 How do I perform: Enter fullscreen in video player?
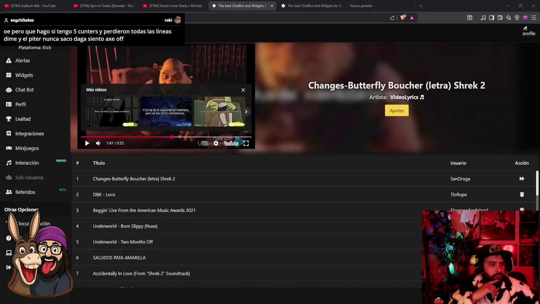tap(246, 144)
